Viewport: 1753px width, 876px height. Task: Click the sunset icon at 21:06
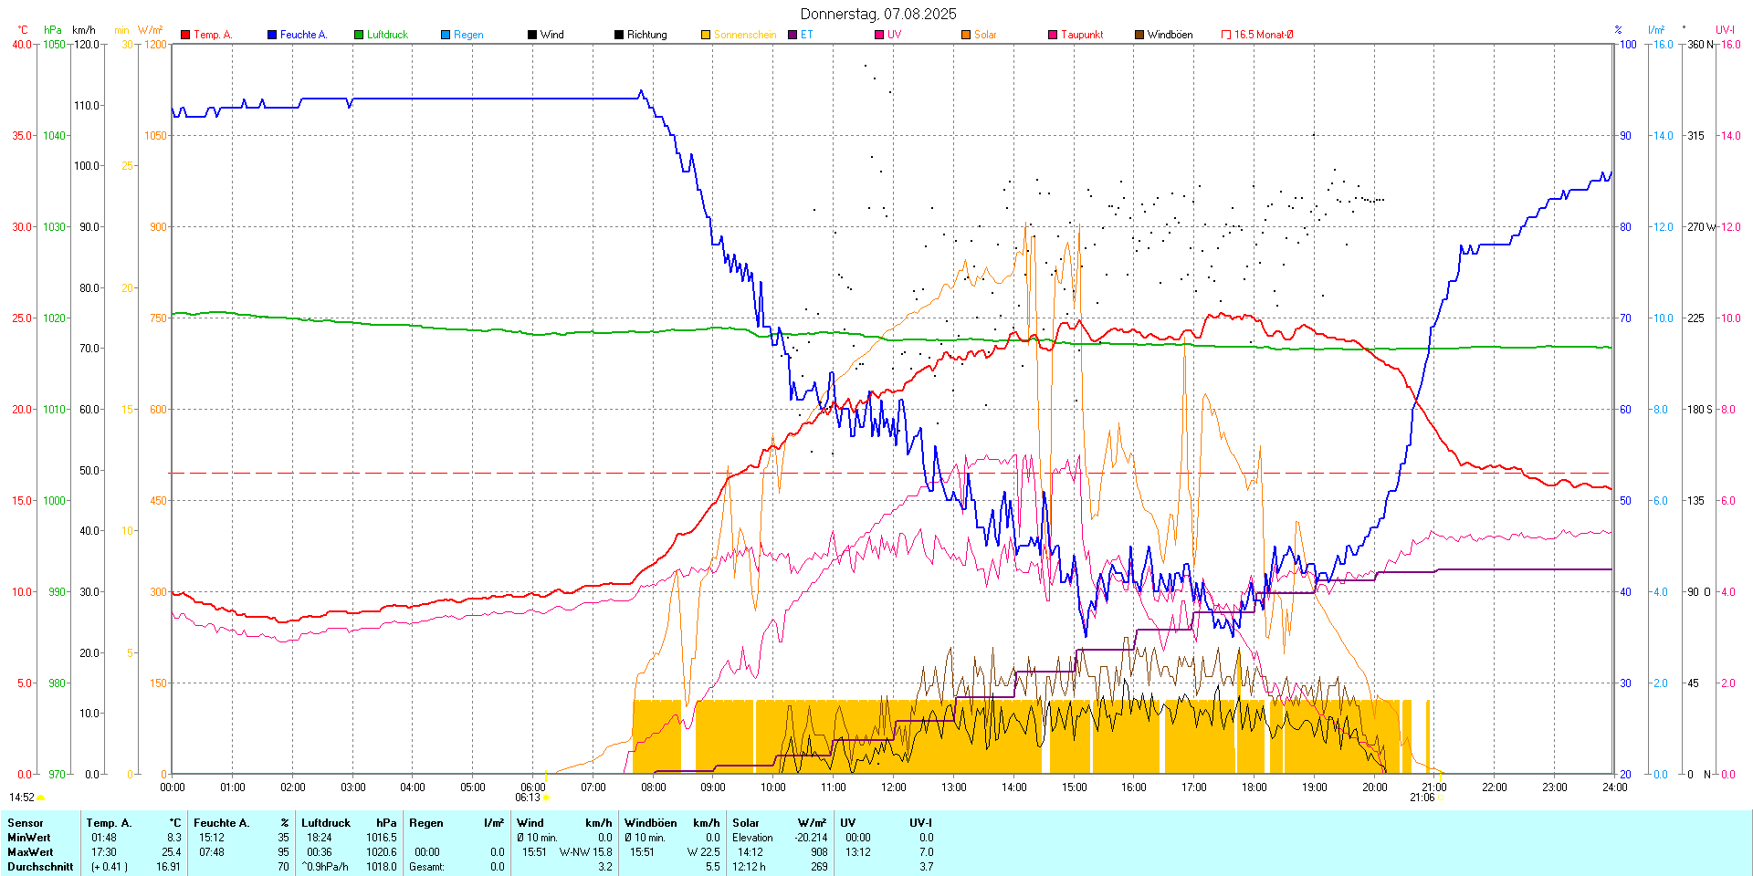[1441, 798]
